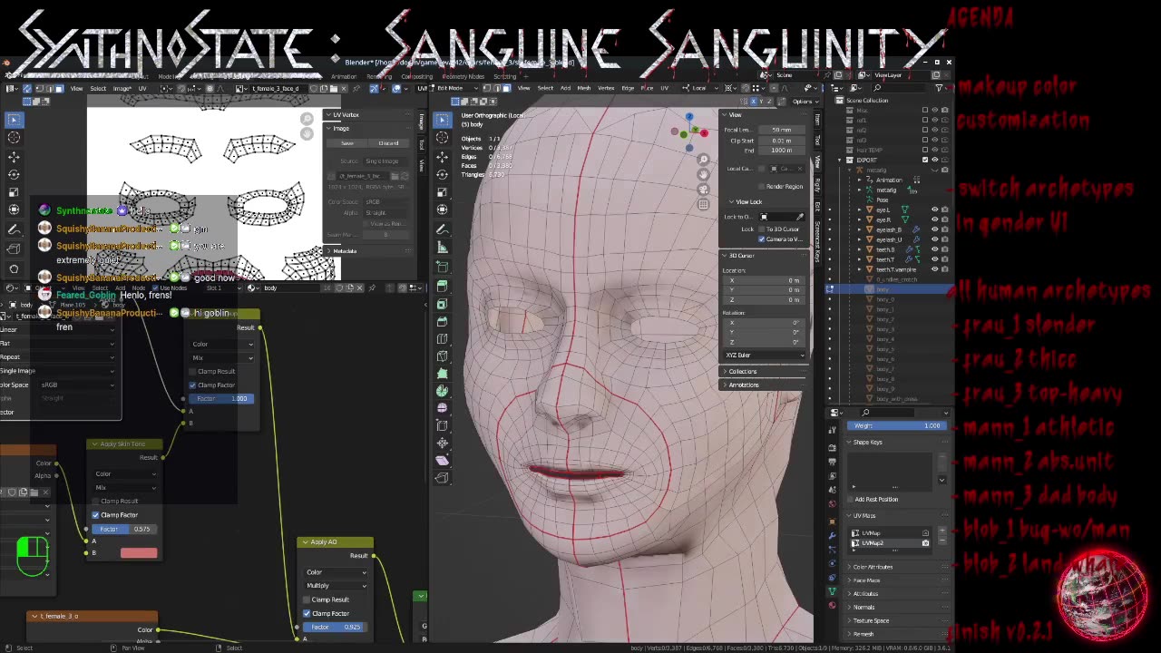1161x653 pixels.
Task: Open the Add menu in 3D viewport
Action: point(566,88)
